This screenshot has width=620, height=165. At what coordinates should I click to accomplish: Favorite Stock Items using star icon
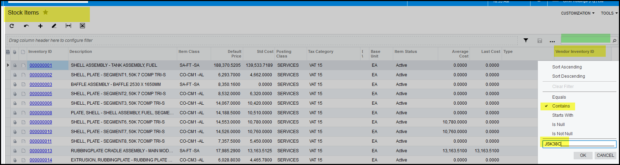pos(46,12)
